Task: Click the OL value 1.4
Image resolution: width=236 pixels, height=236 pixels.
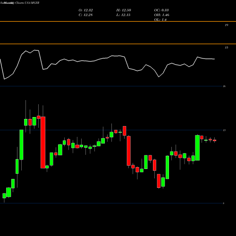Action: click(164, 20)
